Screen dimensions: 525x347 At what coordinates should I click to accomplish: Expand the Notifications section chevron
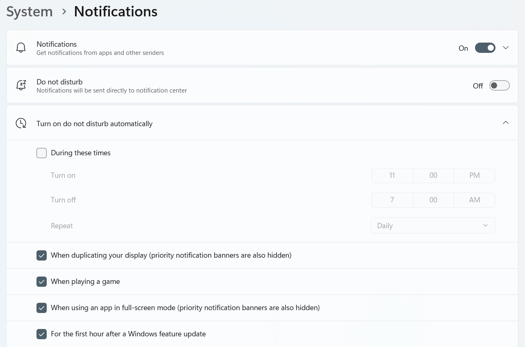click(506, 48)
